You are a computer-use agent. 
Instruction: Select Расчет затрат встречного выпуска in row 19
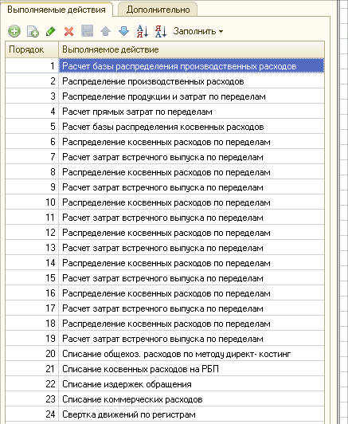point(192,339)
